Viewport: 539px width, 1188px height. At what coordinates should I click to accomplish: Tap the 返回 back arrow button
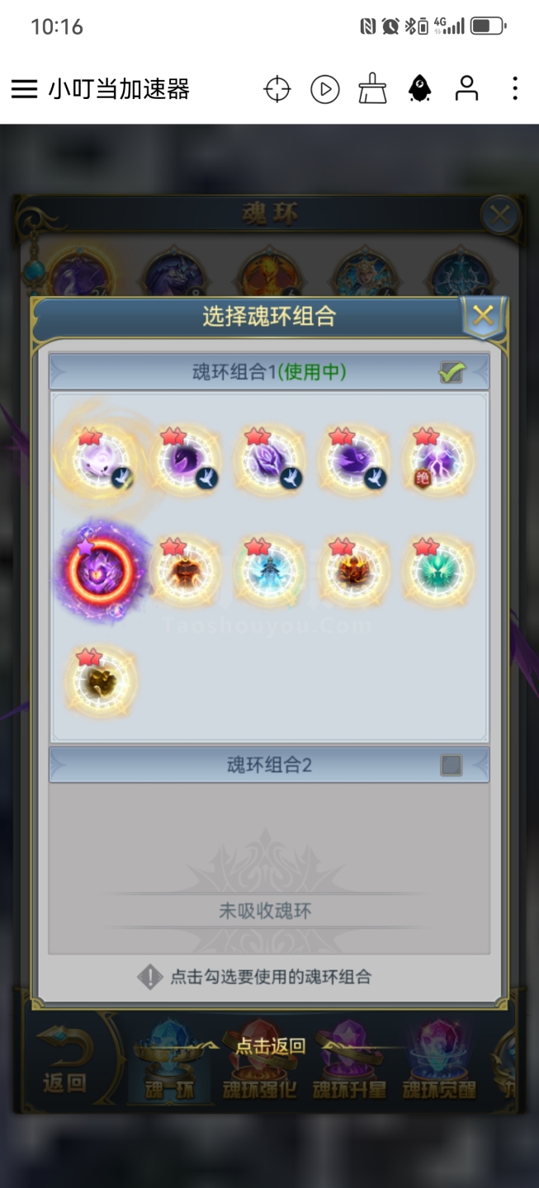64,1062
